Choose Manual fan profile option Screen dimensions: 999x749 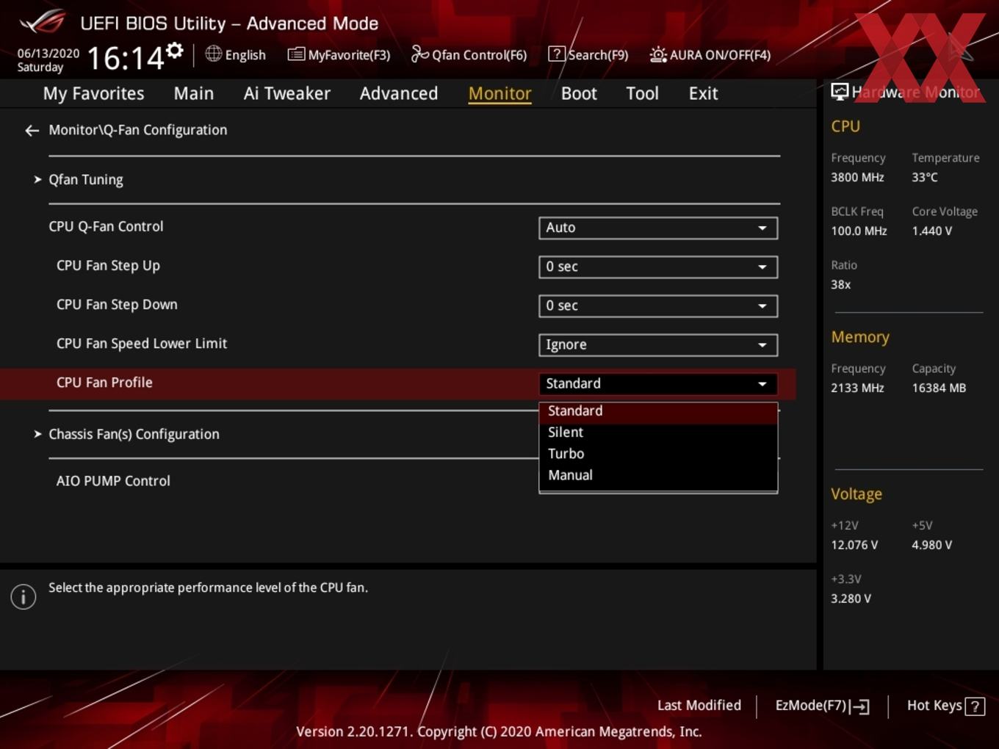click(658, 475)
